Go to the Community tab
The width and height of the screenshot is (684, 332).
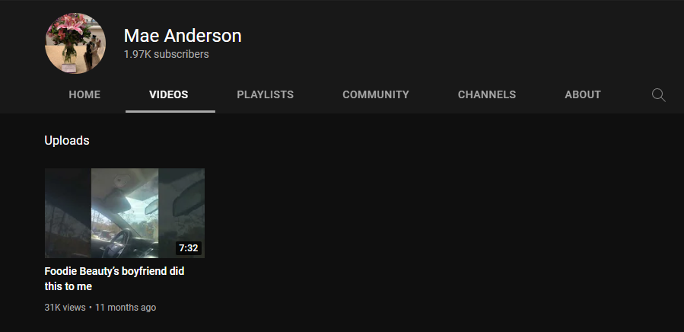(376, 94)
